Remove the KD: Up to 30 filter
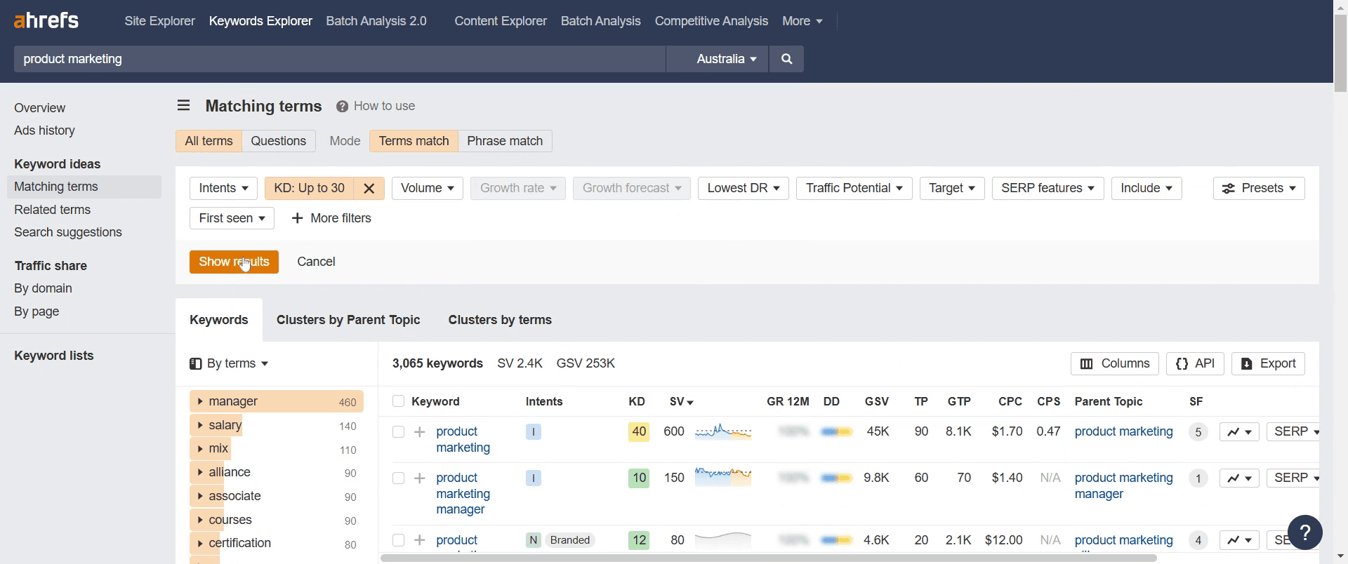Image resolution: width=1348 pixels, height=564 pixels. (x=369, y=188)
